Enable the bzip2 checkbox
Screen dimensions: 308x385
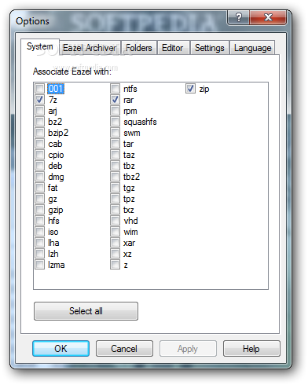tap(40, 133)
